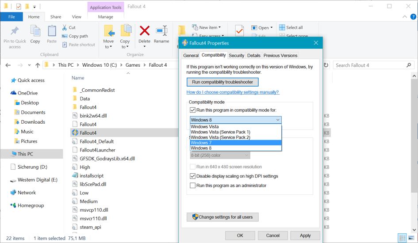Switch to the View ribbon tab
This screenshot has height=243, width=418.
77,17
